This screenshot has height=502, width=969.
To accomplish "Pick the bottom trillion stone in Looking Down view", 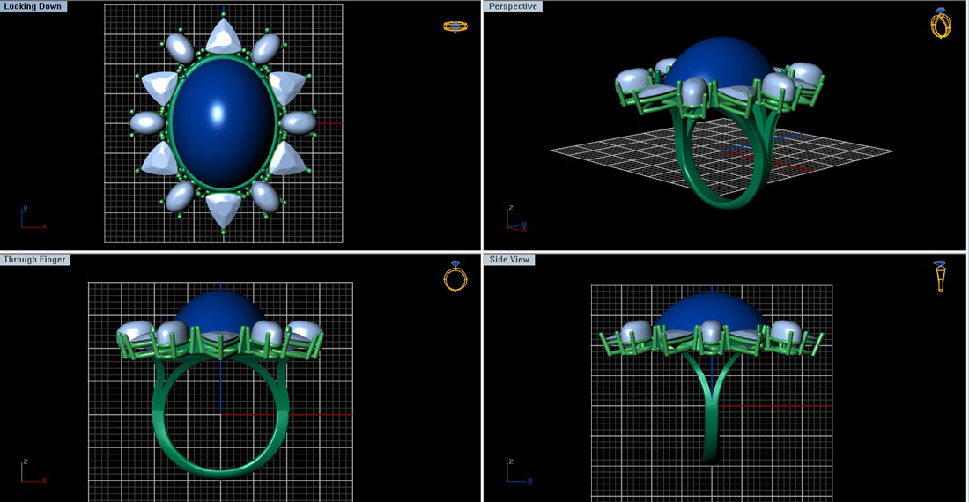I will click(x=223, y=209).
